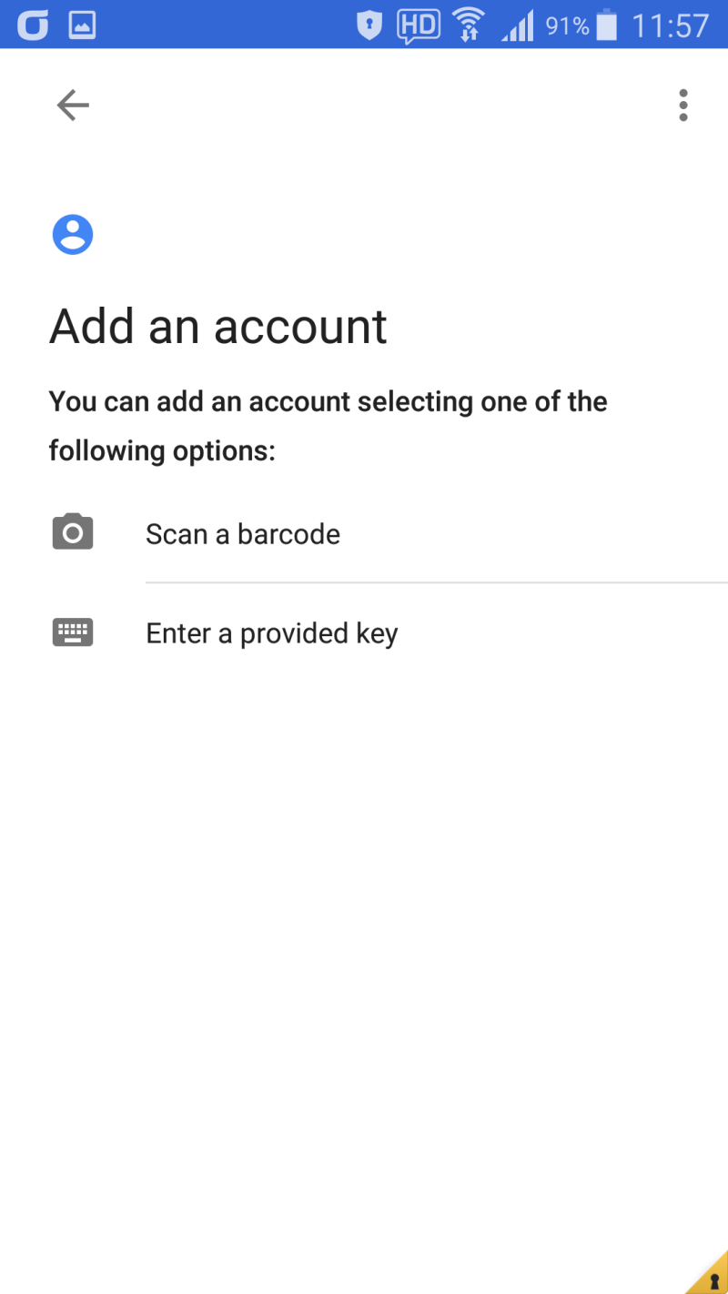Select the Scan a barcode option
728x1294 pixels.
pos(243,534)
